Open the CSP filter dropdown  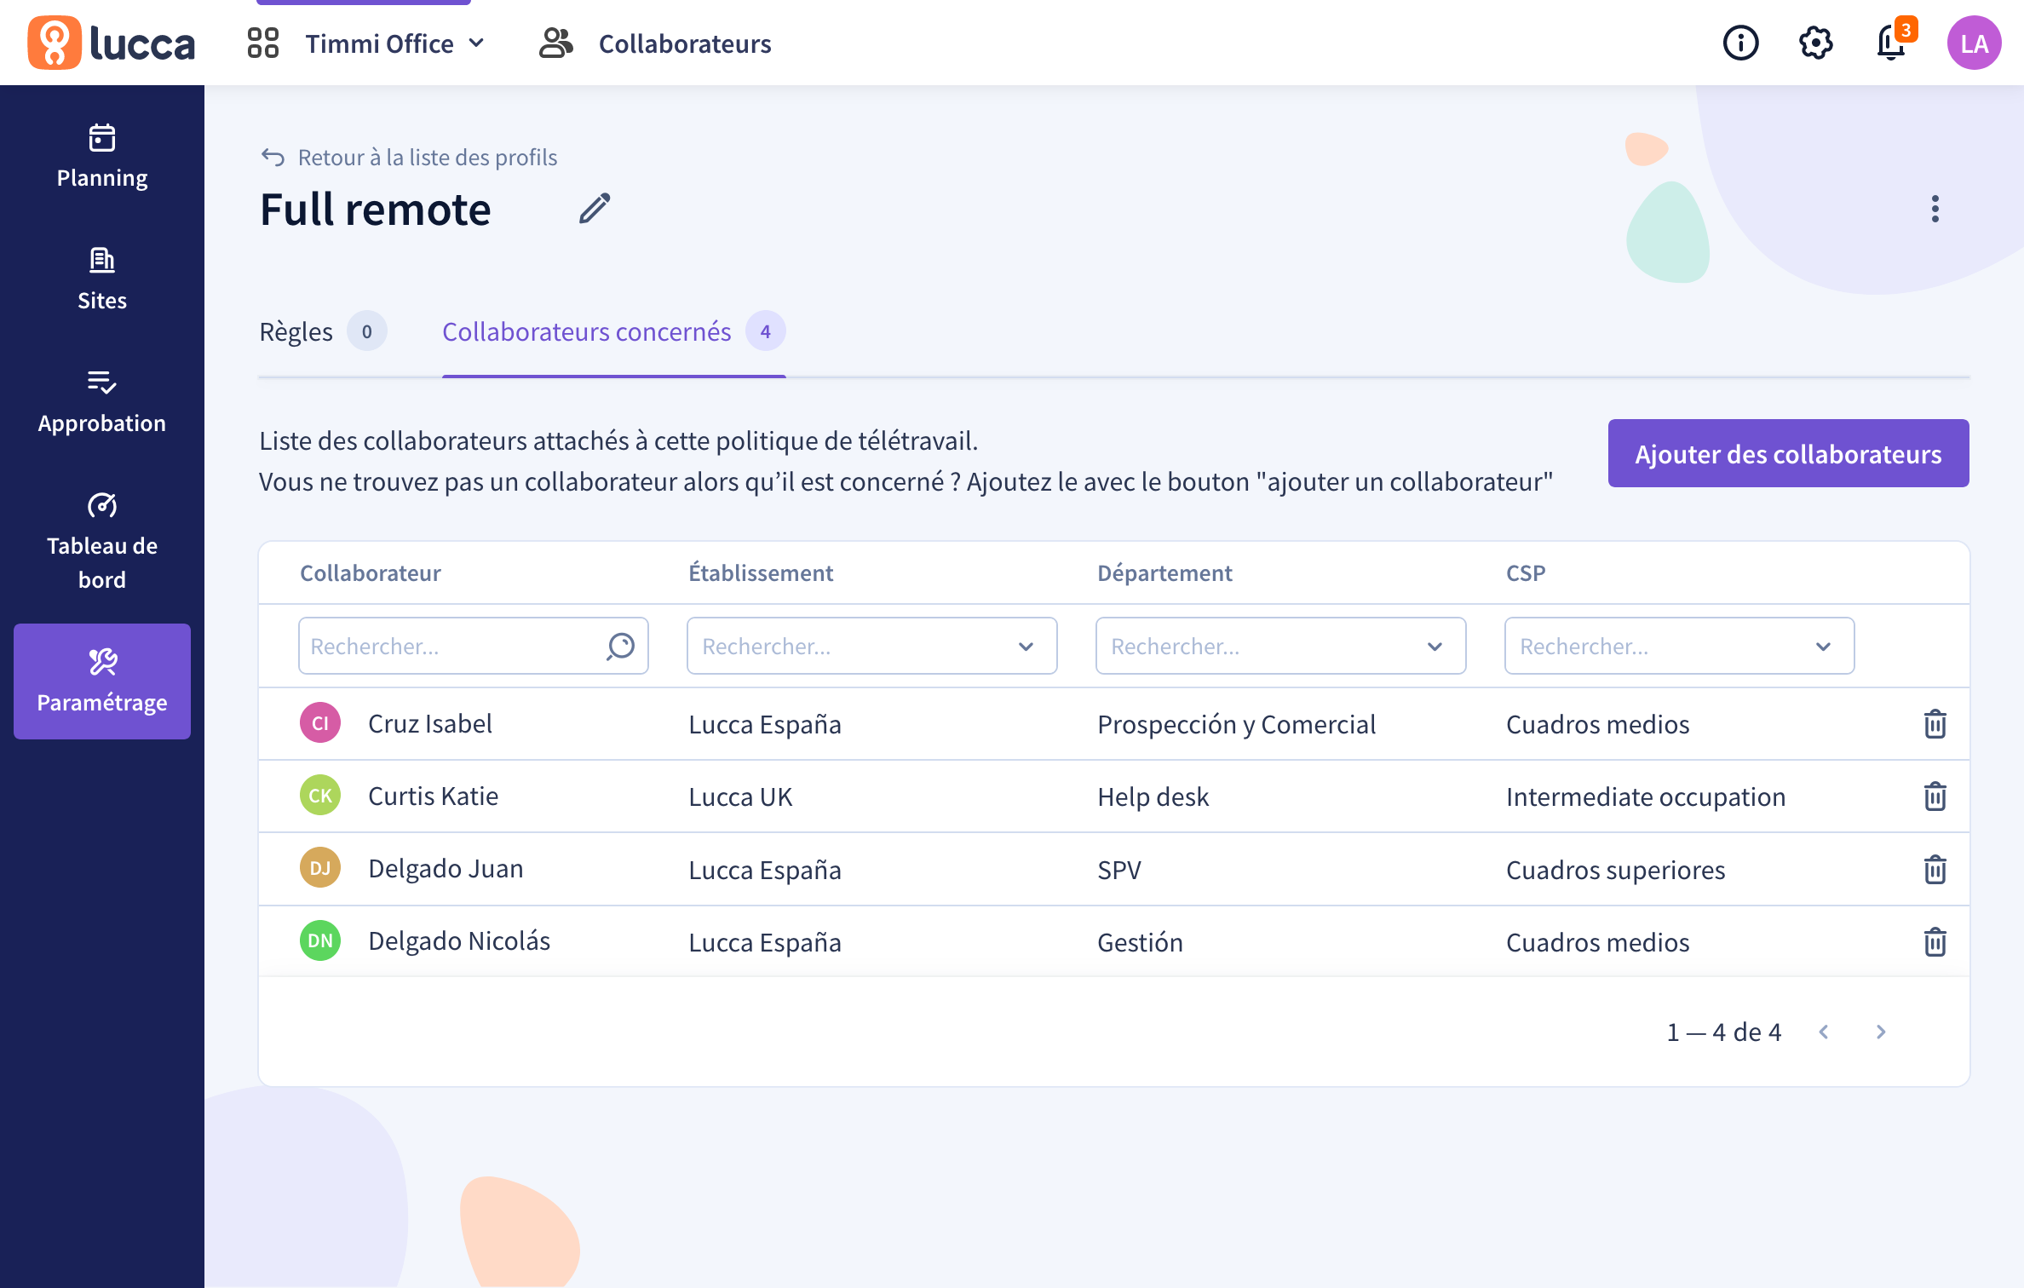point(1679,646)
